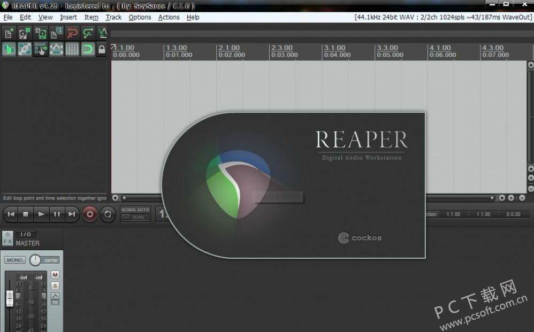Image resolution: width=534 pixels, height=332 pixels.
Task: Open master I/O routing button
Action: pyautogui.click(x=26, y=234)
